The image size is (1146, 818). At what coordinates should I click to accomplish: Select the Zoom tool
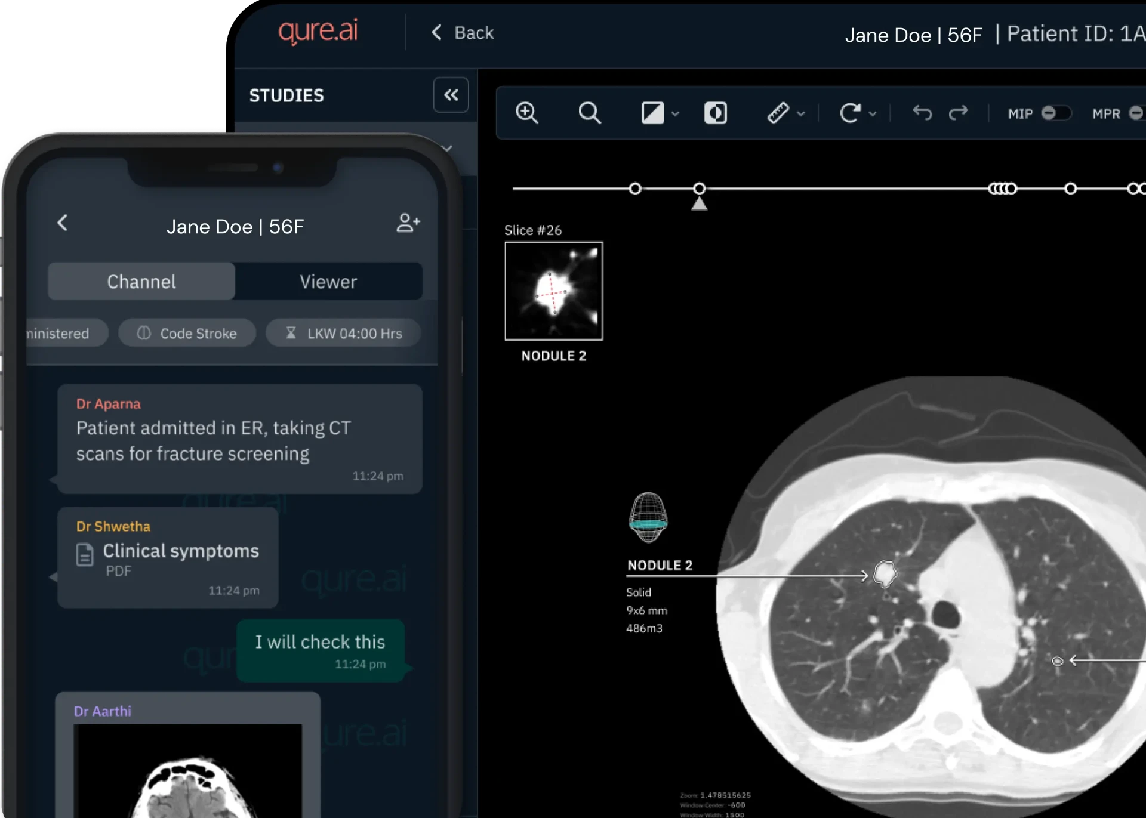[528, 113]
